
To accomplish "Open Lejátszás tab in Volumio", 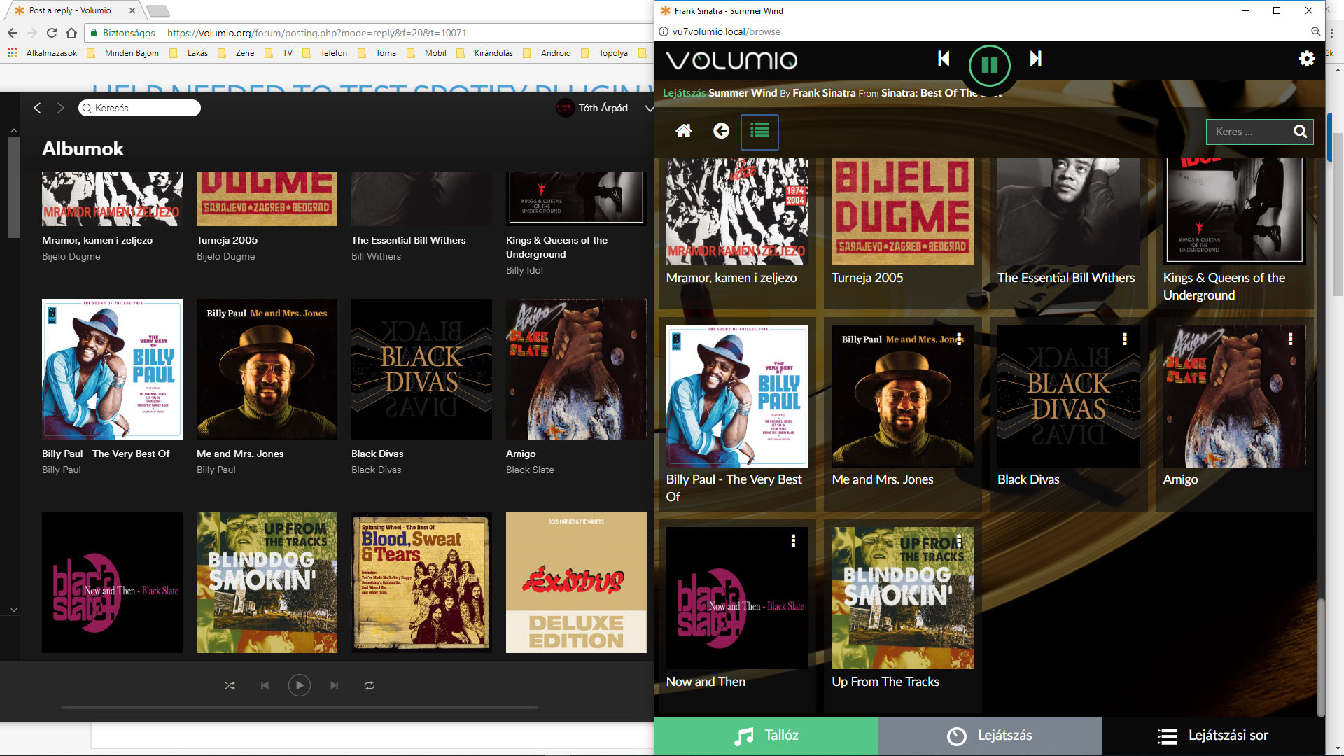I will tap(989, 736).
